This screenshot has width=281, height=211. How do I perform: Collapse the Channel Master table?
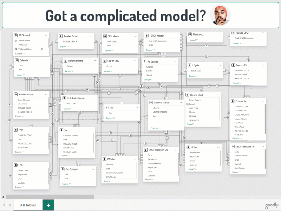(x=155, y=128)
